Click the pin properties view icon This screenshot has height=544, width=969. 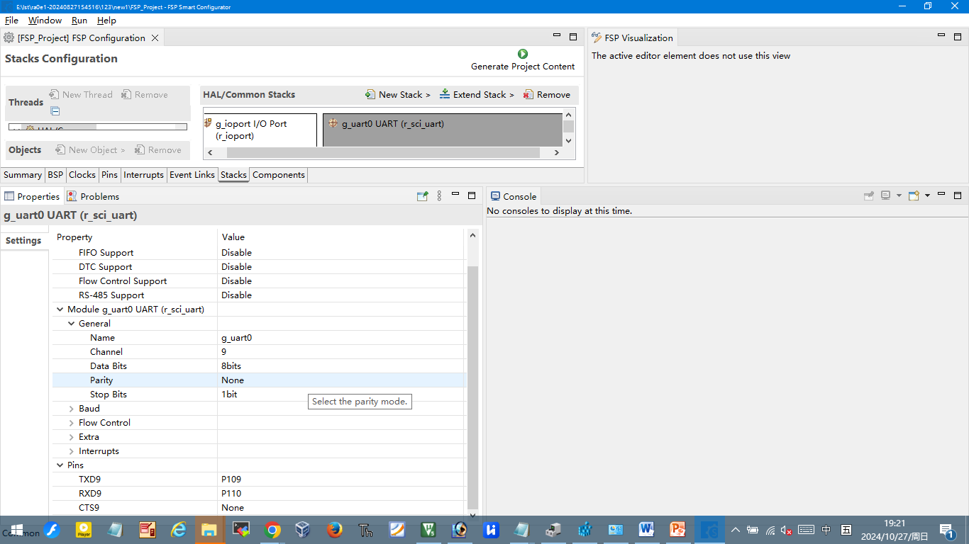tap(423, 196)
